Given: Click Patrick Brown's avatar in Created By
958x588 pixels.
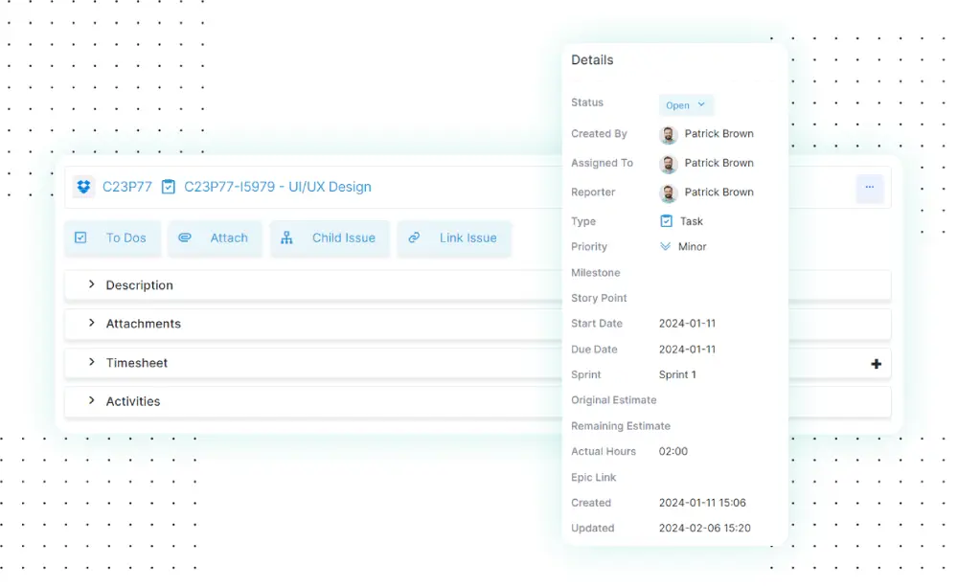Looking at the screenshot, I should tap(669, 135).
